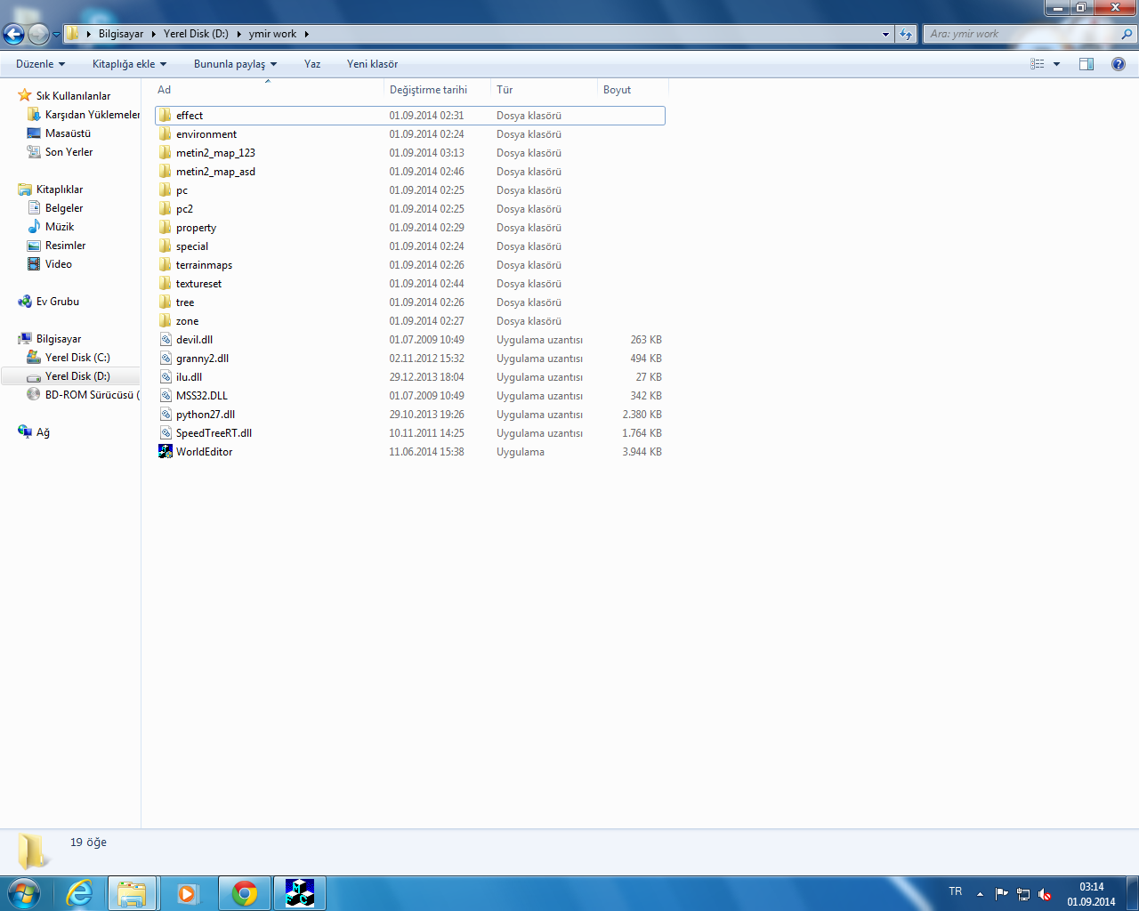Viewport: 1139px width, 911px height.
Task: Open the Video library
Action: pos(50,264)
